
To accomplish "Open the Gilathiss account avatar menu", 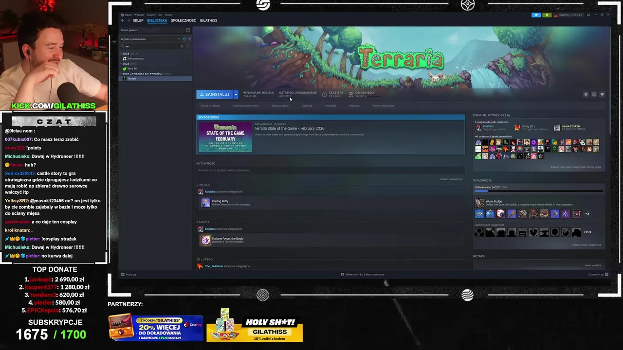I will coord(556,15).
